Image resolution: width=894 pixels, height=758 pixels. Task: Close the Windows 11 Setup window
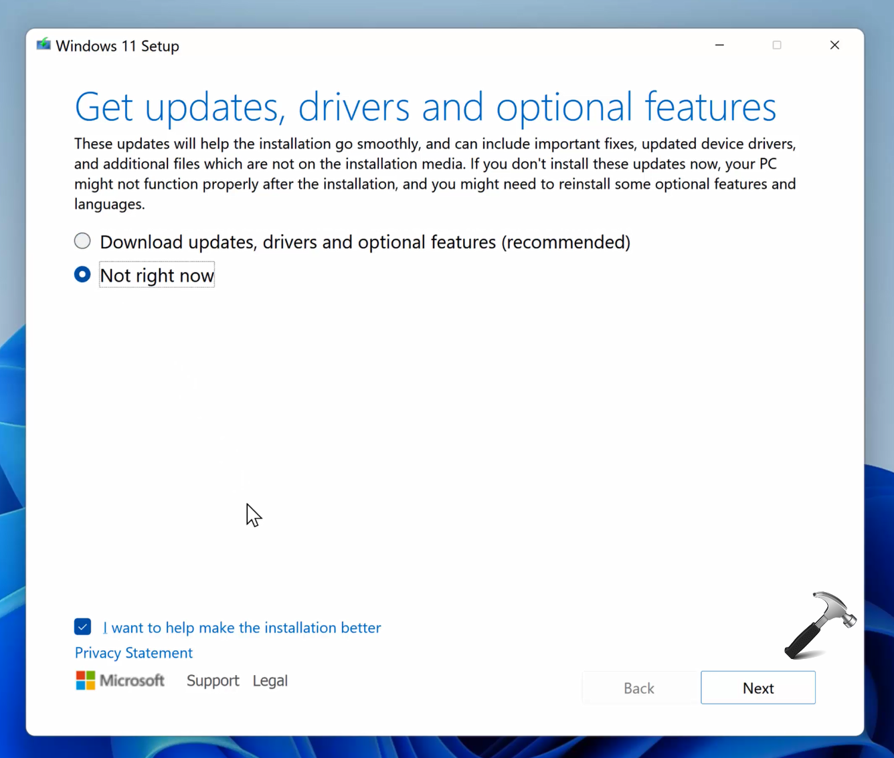point(834,45)
